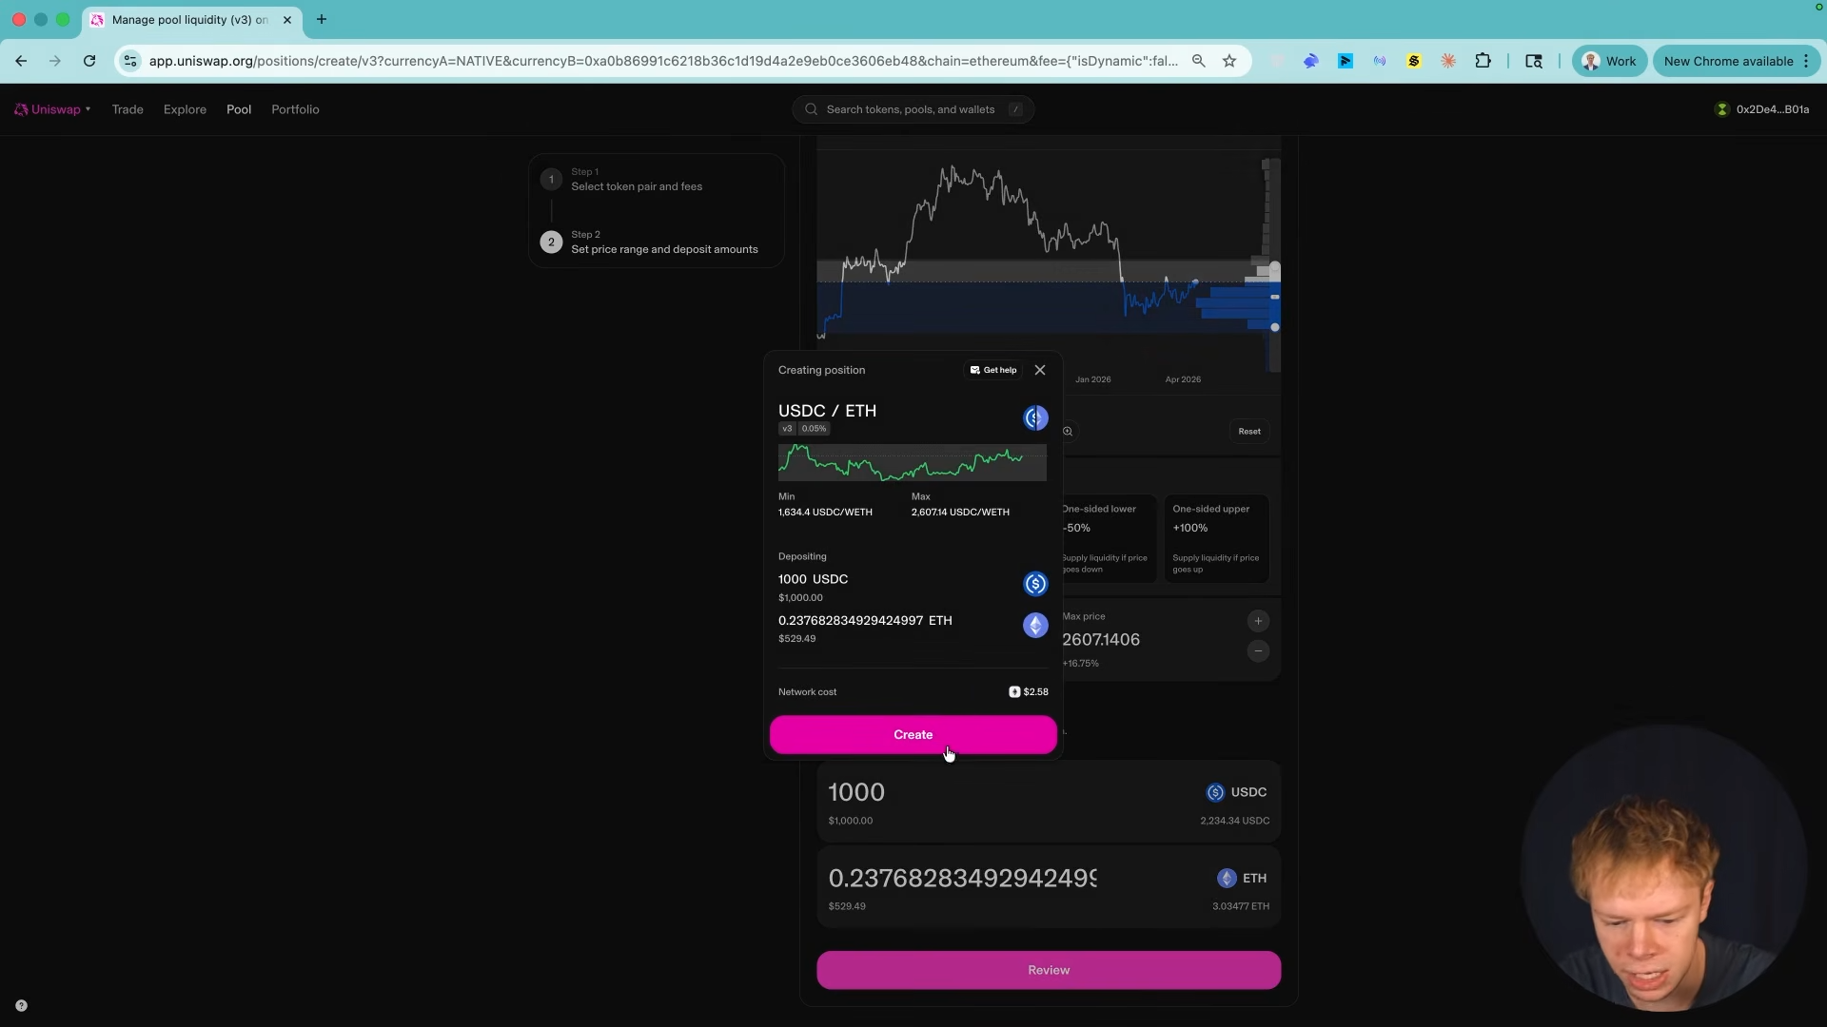Click the ETH deposit amount input
The image size is (1827, 1027).
(x=963, y=878)
